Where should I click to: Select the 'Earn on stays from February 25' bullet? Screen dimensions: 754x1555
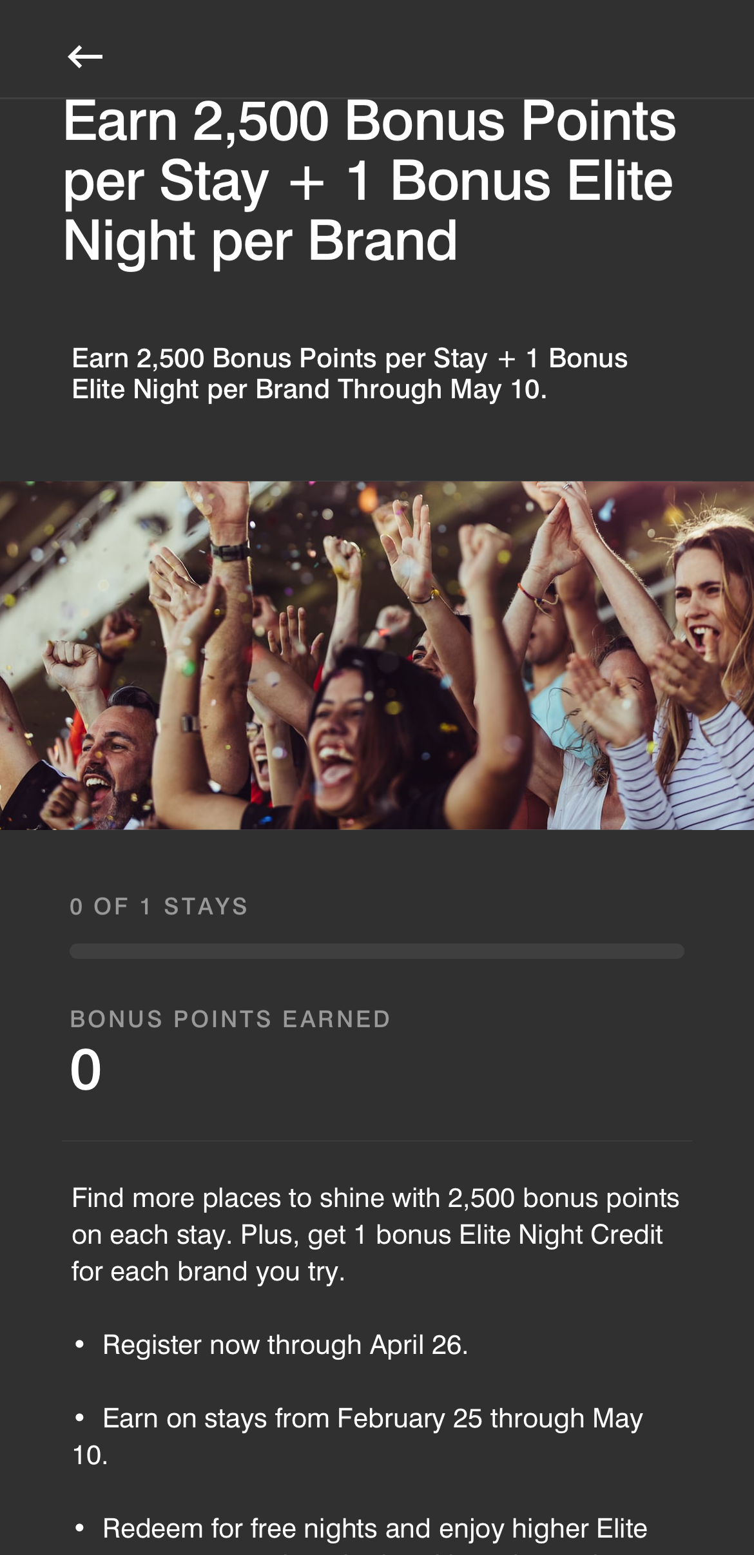tap(358, 1436)
